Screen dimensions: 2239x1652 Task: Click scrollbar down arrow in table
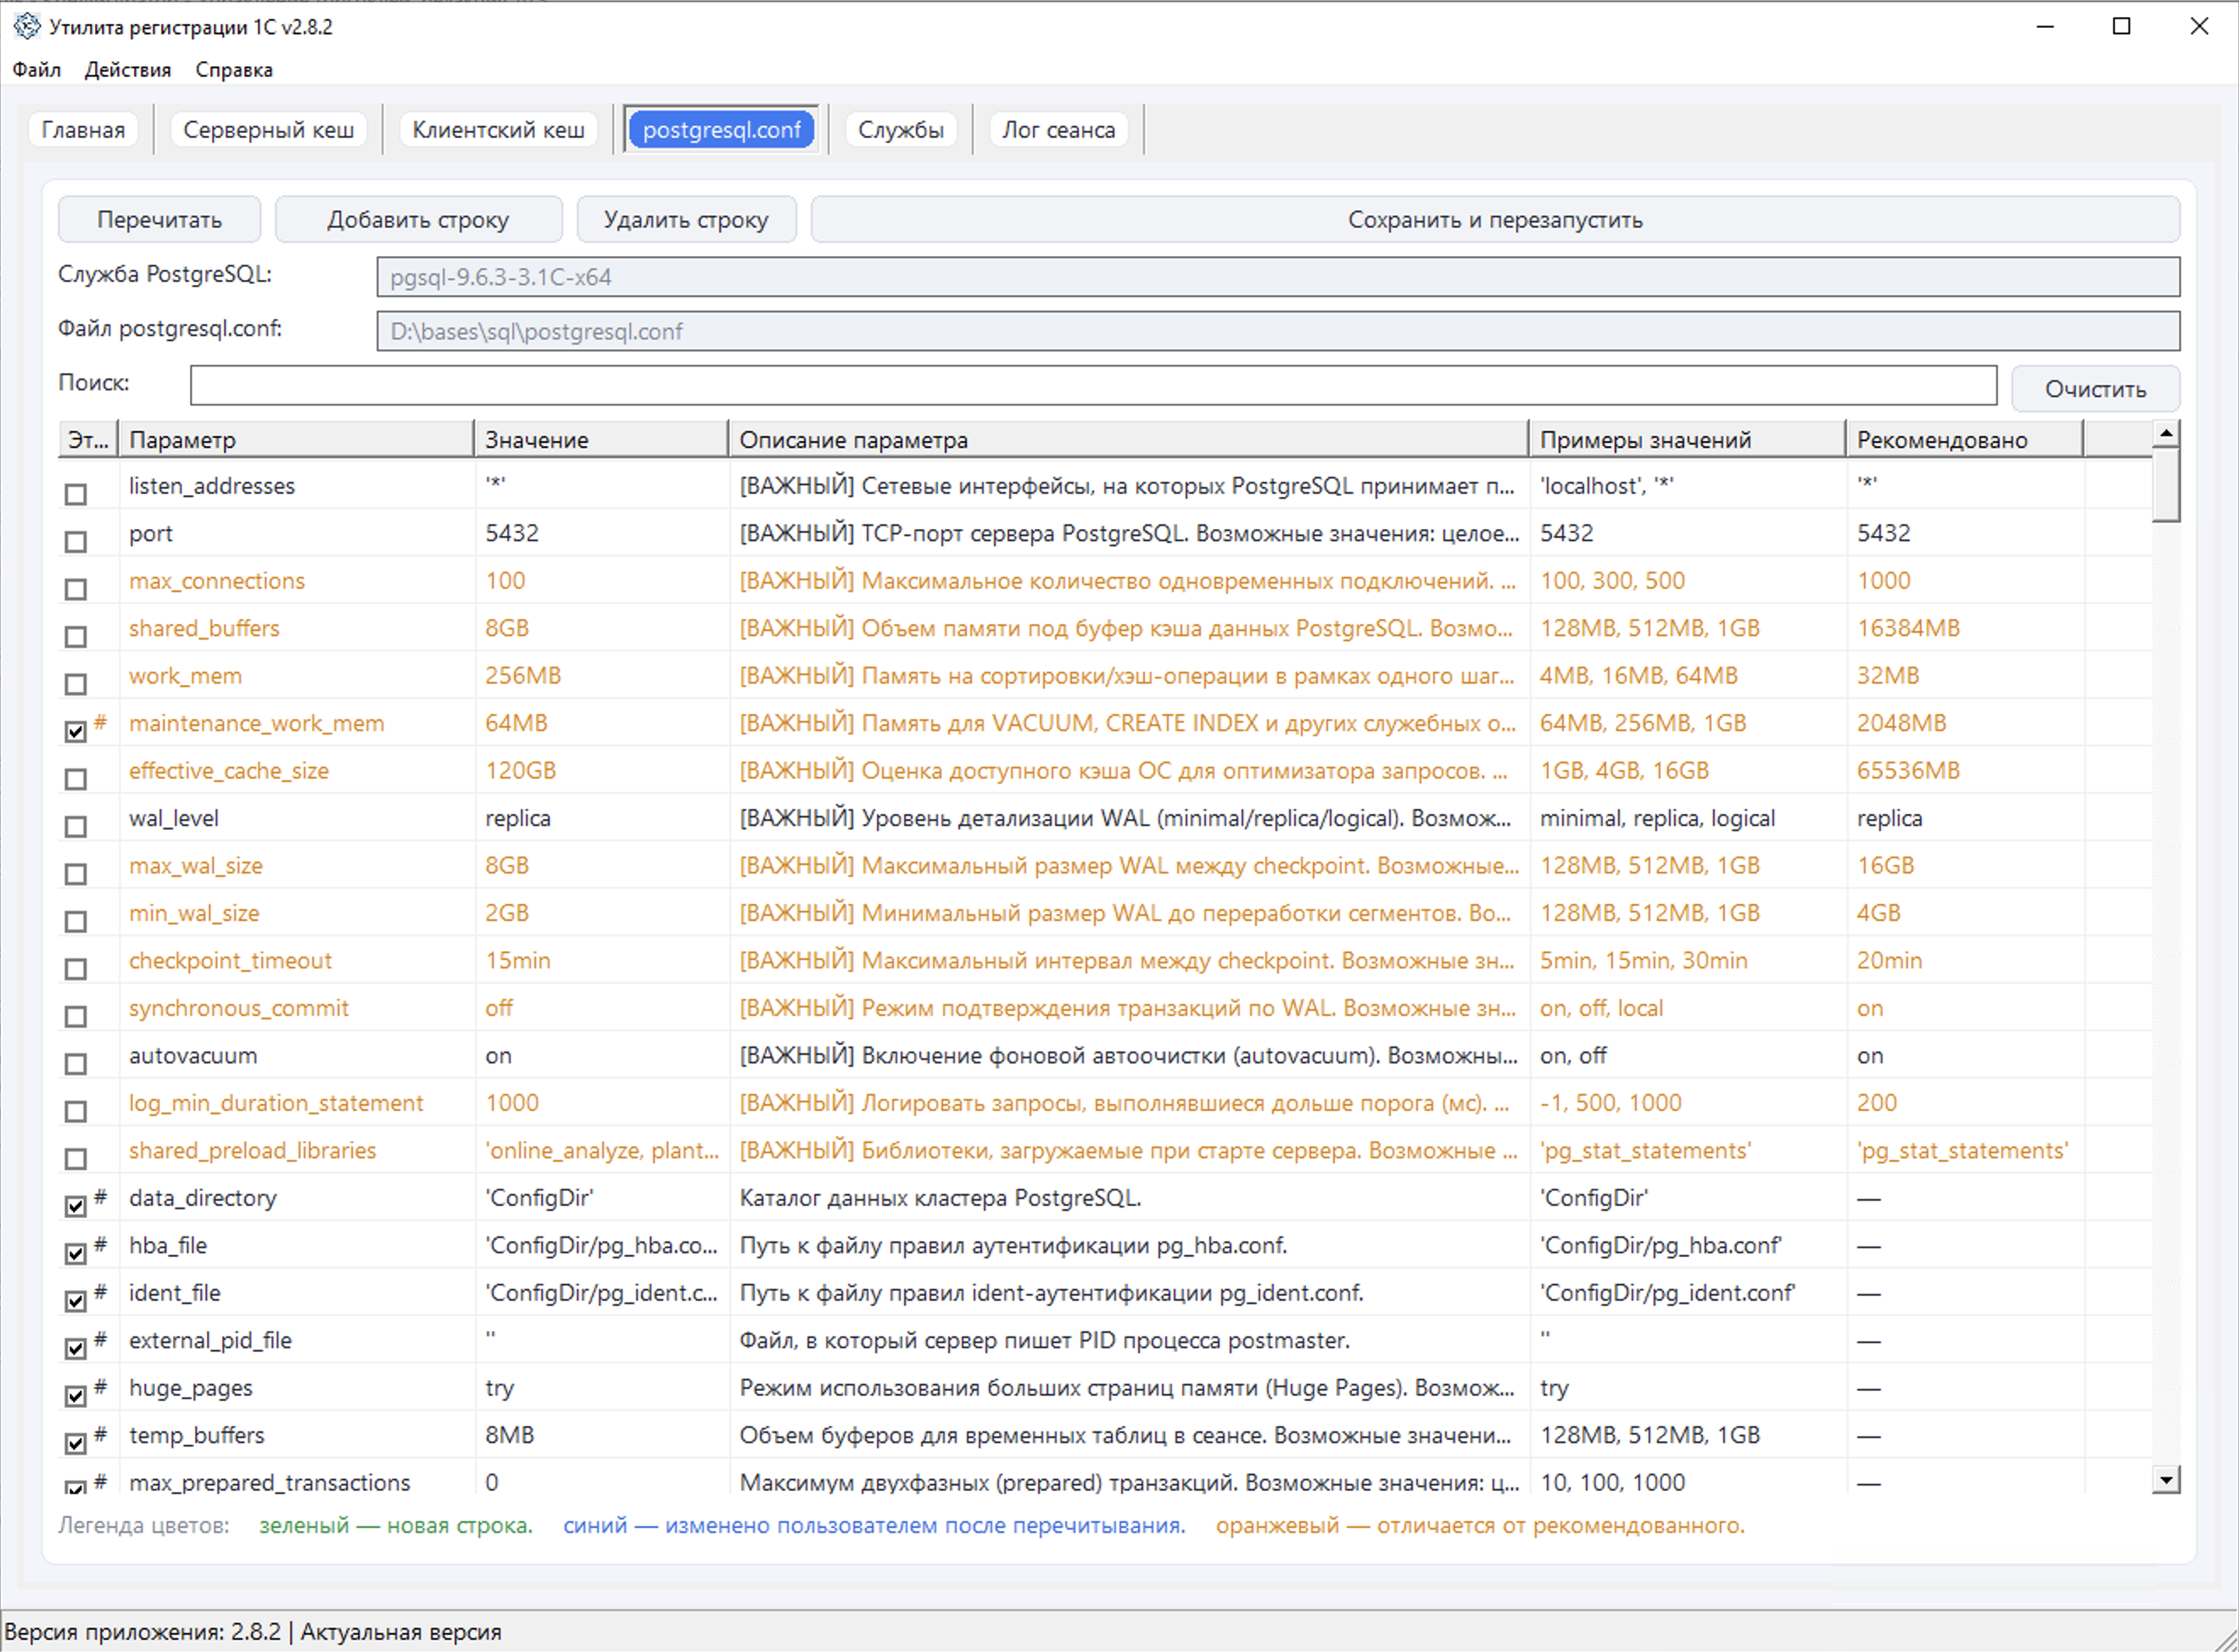click(x=2165, y=1479)
